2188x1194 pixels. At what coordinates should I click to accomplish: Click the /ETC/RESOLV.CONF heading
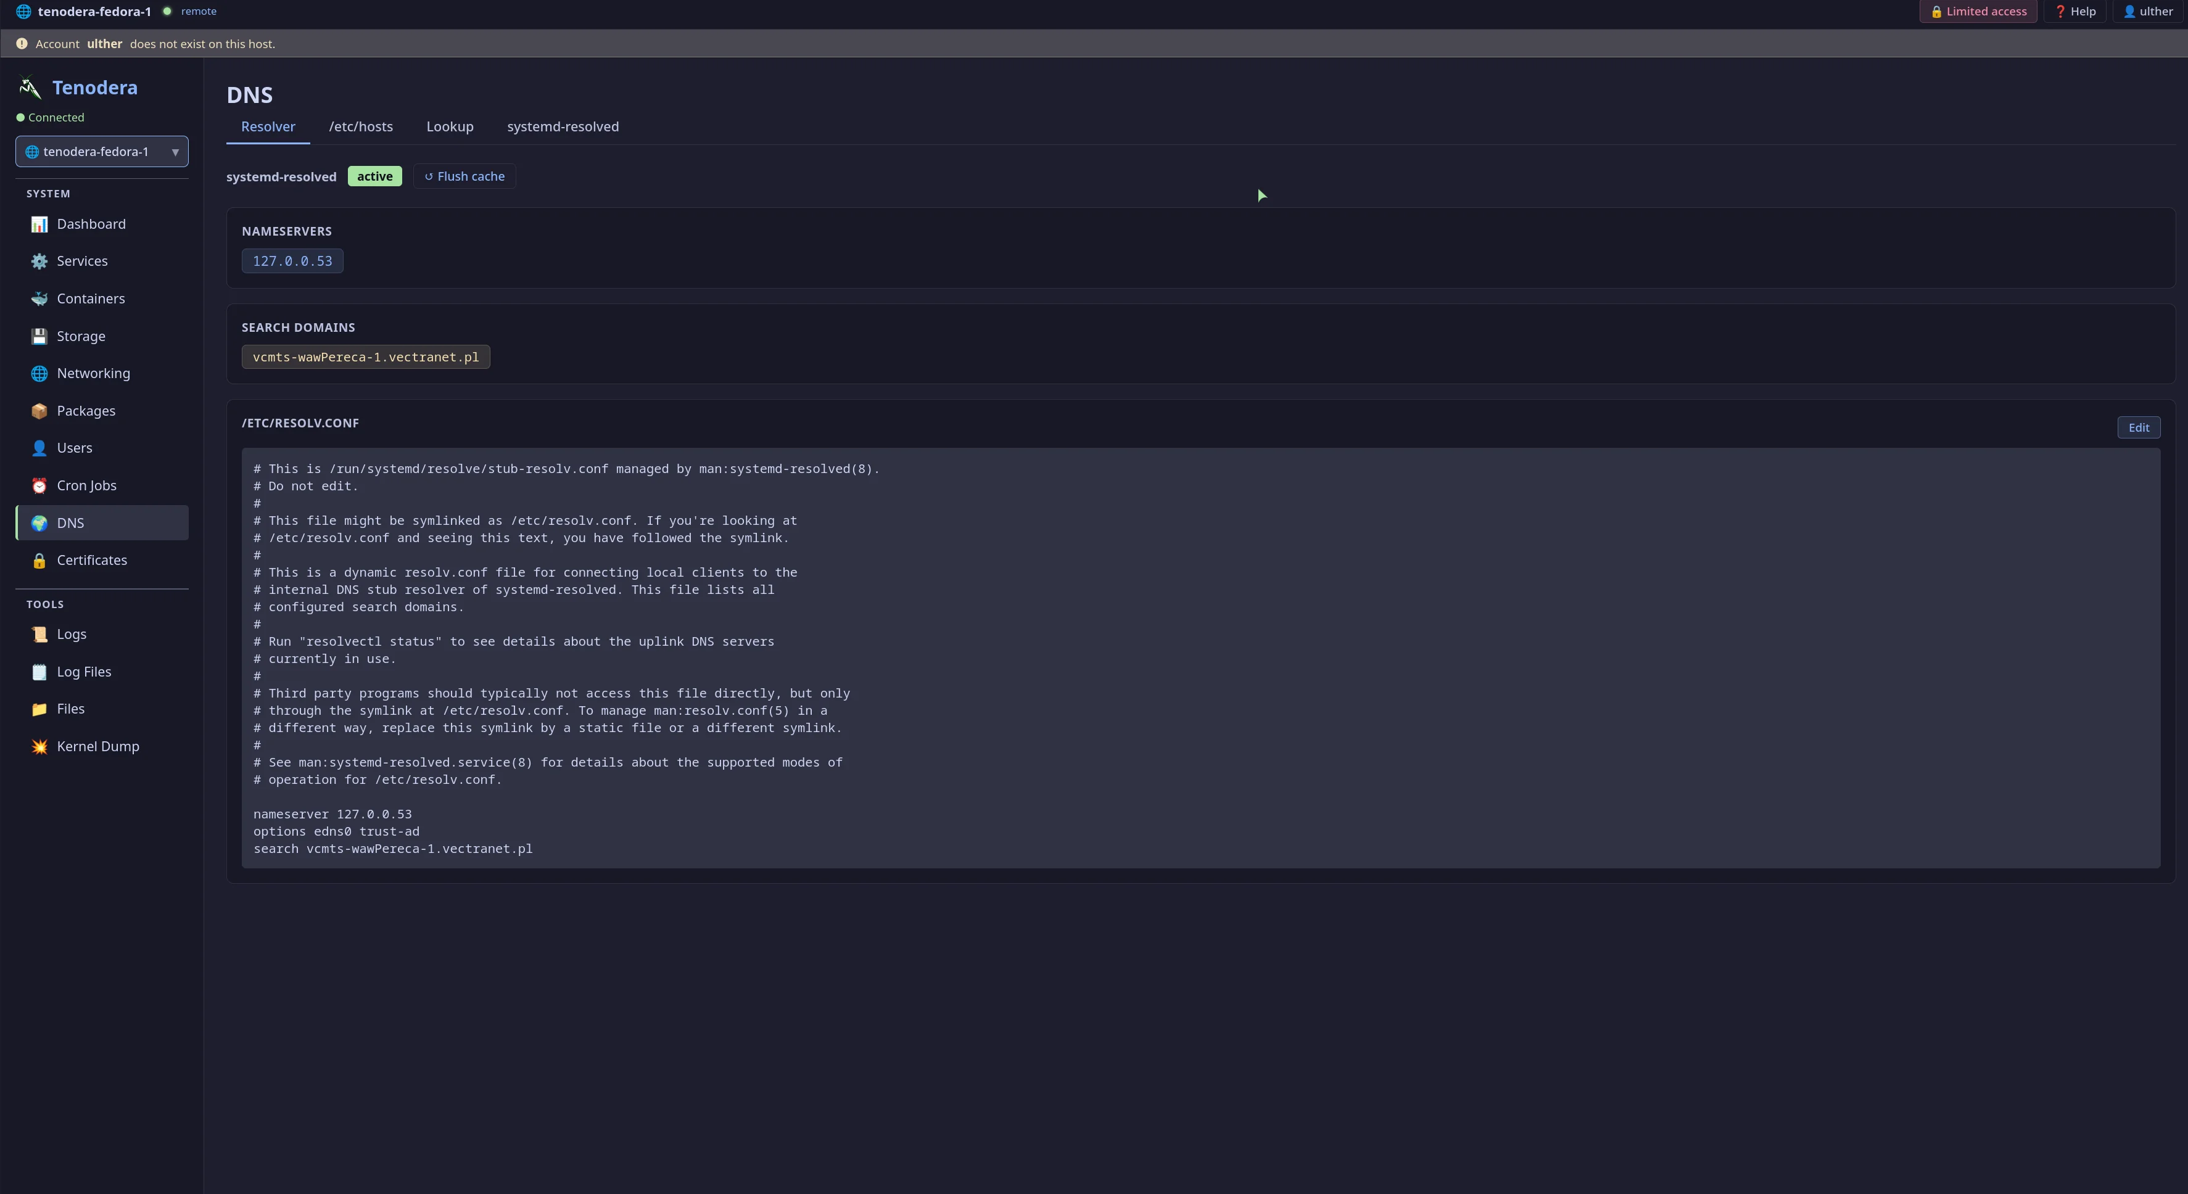coord(300,424)
